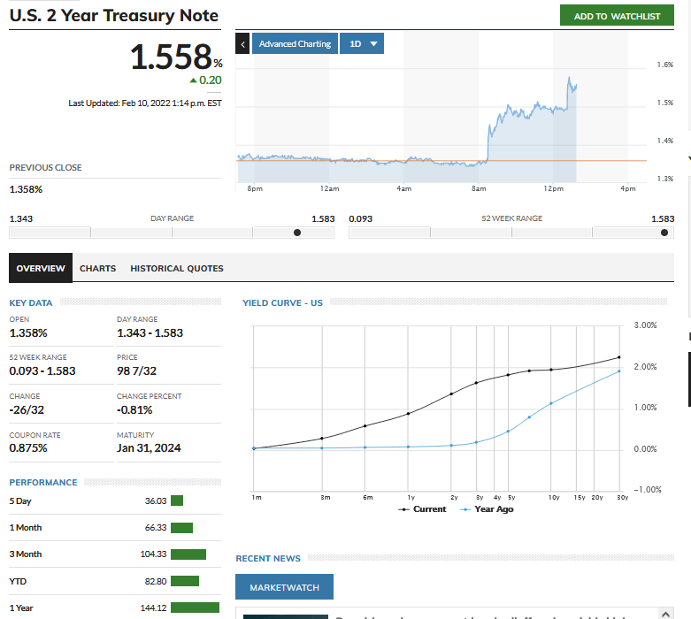Screen dimensions: 691x619
Task: Click the 10y point on the Year Ago curve
Action: [551, 403]
